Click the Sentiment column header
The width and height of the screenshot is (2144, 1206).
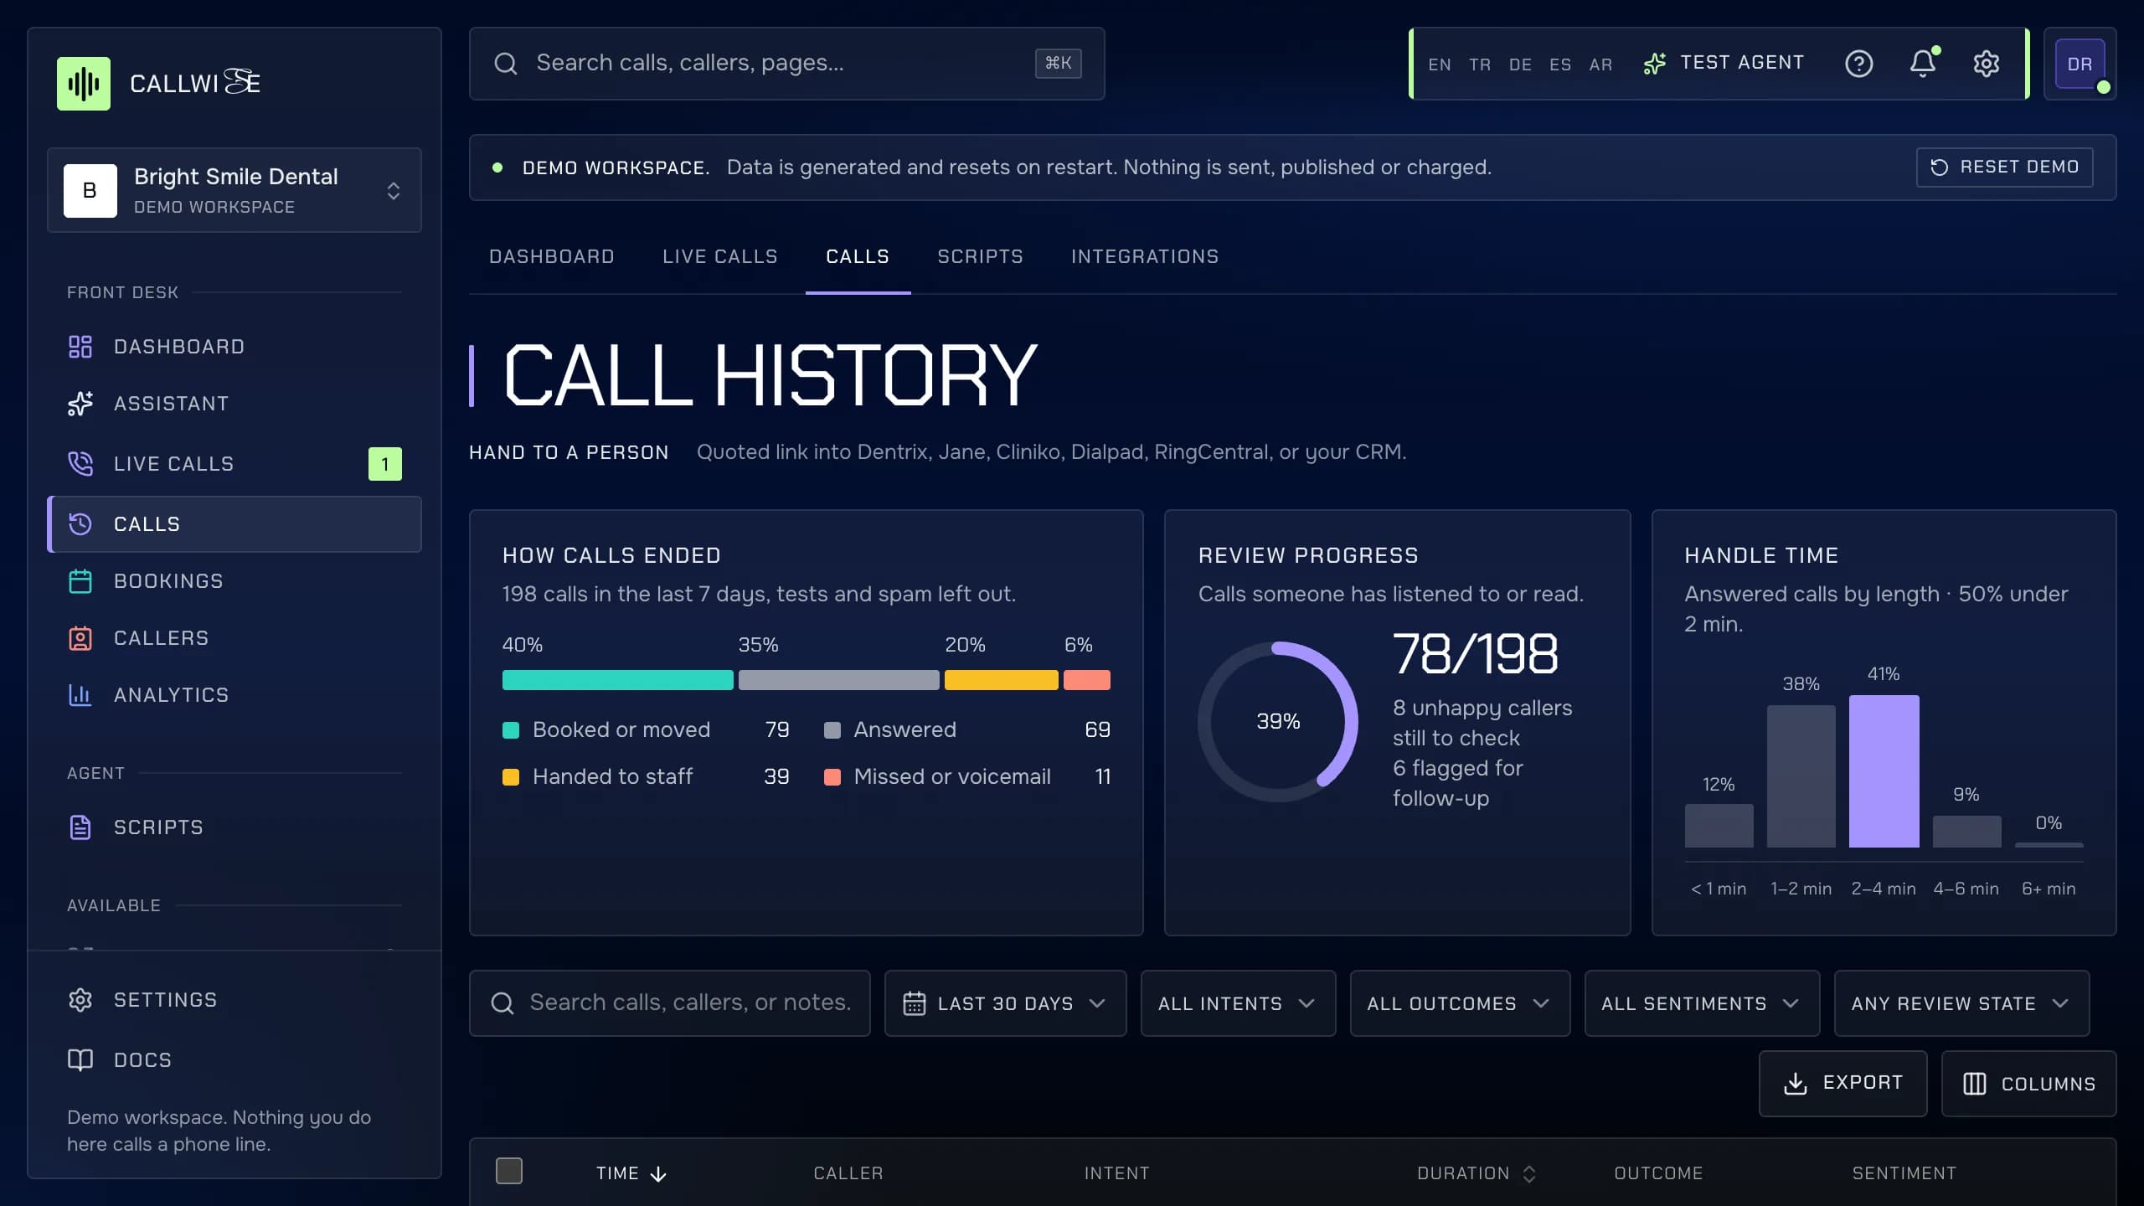(1904, 1173)
